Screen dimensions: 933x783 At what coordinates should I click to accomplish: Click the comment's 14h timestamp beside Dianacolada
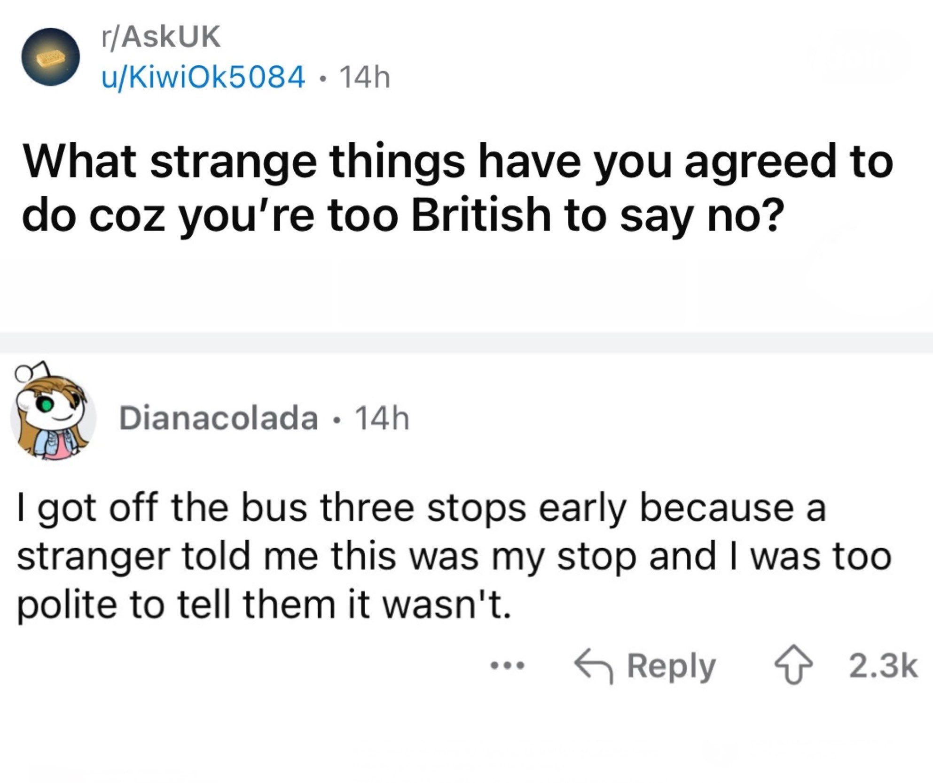383,418
